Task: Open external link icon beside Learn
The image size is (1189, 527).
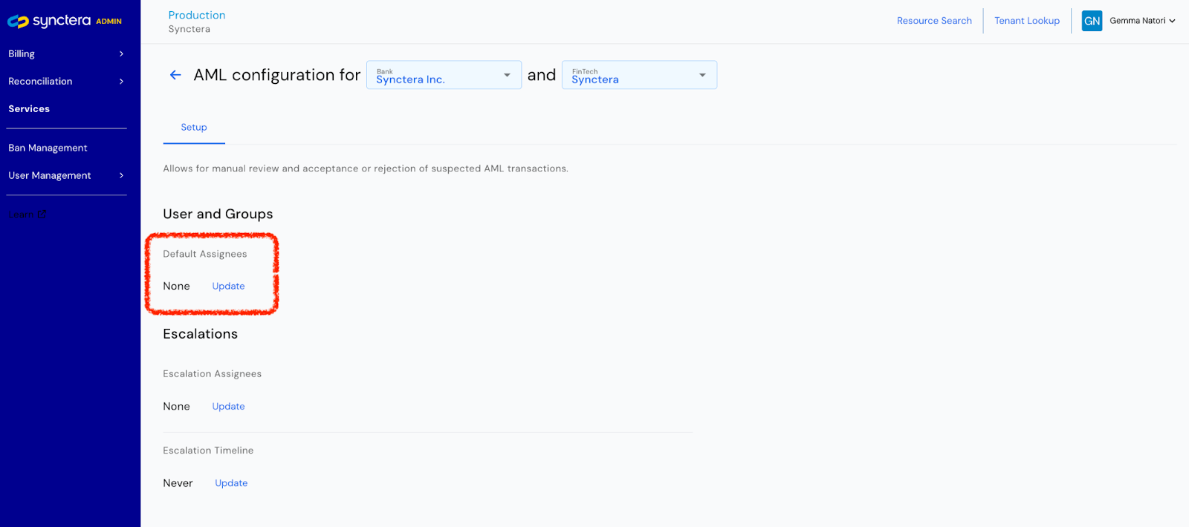Action: [x=42, y=214]
